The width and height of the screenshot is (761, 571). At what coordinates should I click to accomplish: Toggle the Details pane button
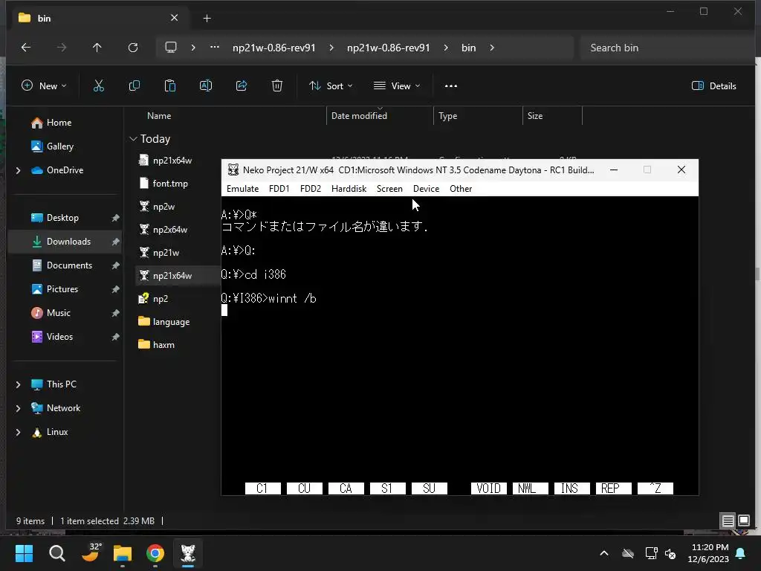coord(714,86)
